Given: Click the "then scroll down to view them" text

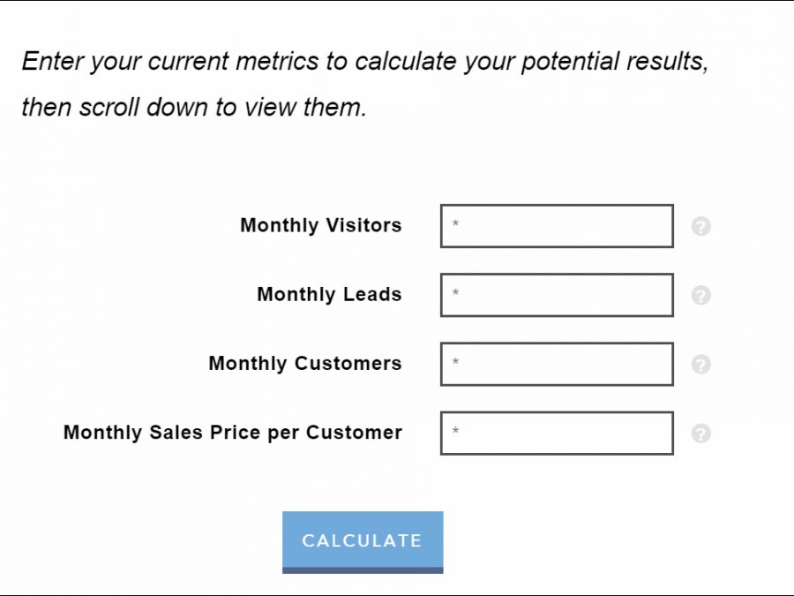Looking at the screenshot, I should click(193, 108).
